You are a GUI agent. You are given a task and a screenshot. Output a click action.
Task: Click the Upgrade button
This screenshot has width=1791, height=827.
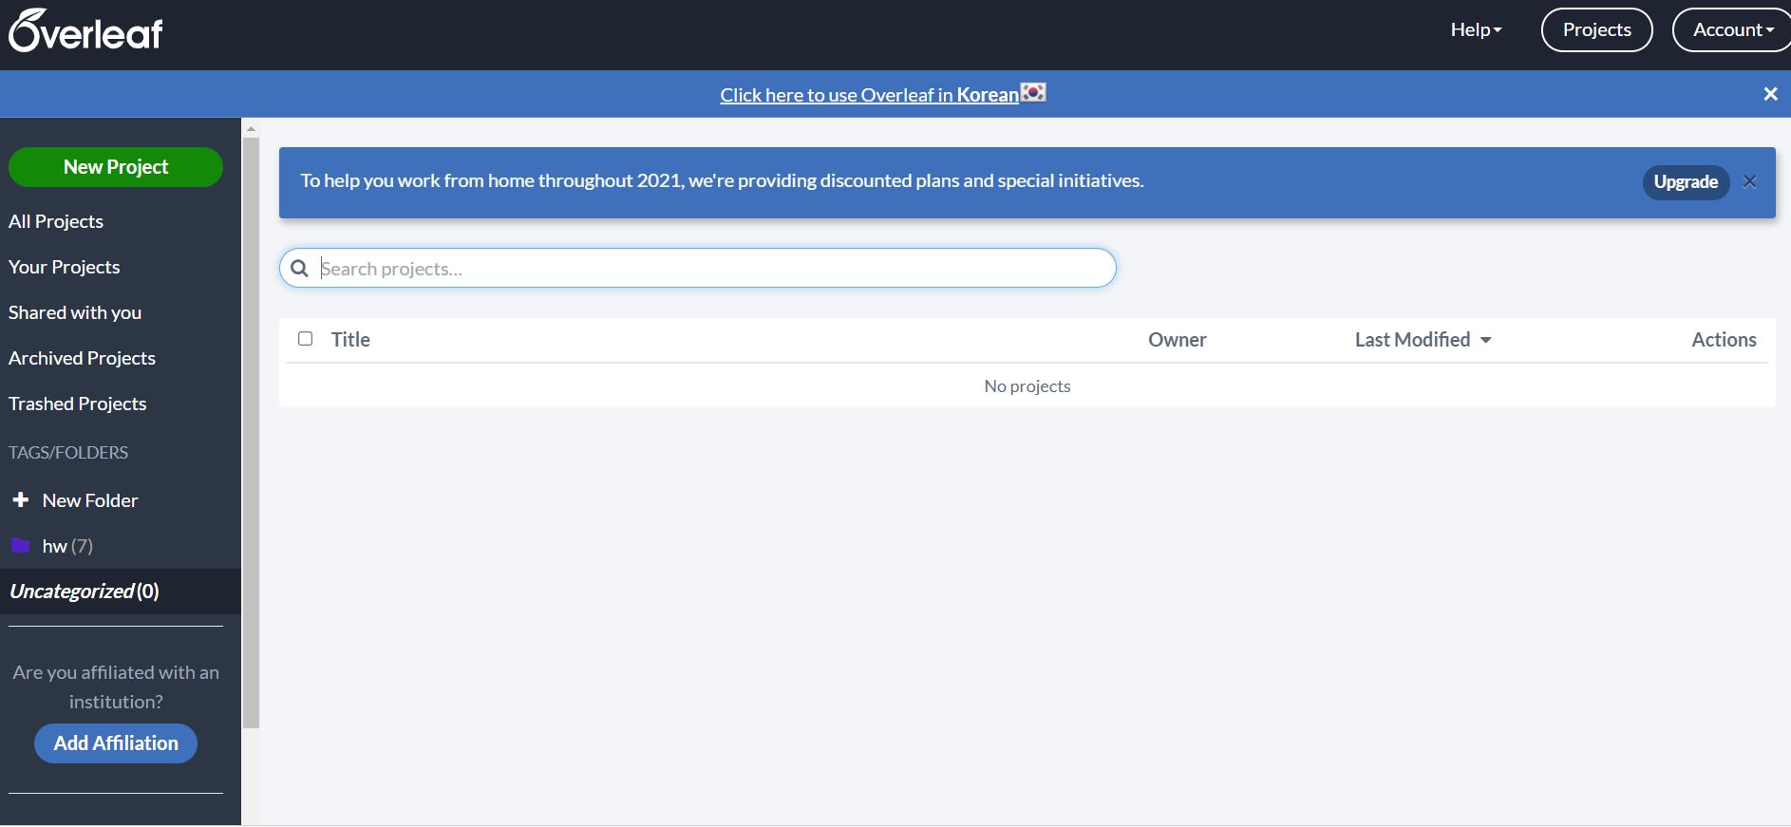1686,182
